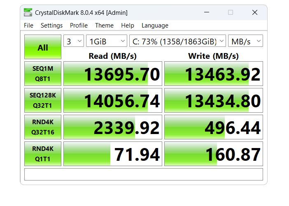Run the SEQ128K Q32T1 test
The width and height of the screenshot is (289, 206).
pos(43,100)
